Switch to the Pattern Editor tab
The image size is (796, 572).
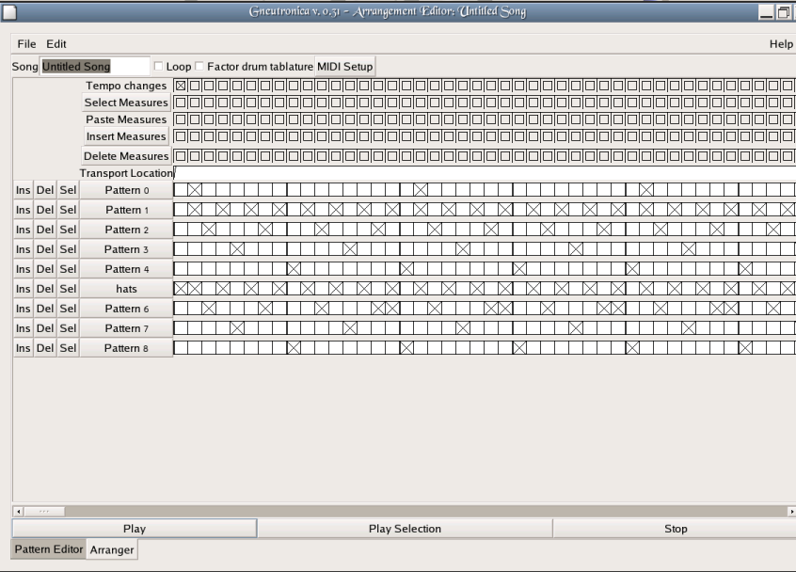click(x=48, y=549)
